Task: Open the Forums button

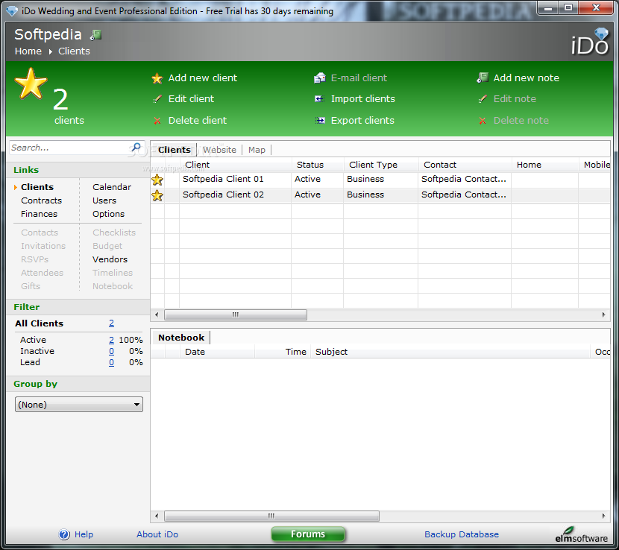Action: (x=308, y=534)
